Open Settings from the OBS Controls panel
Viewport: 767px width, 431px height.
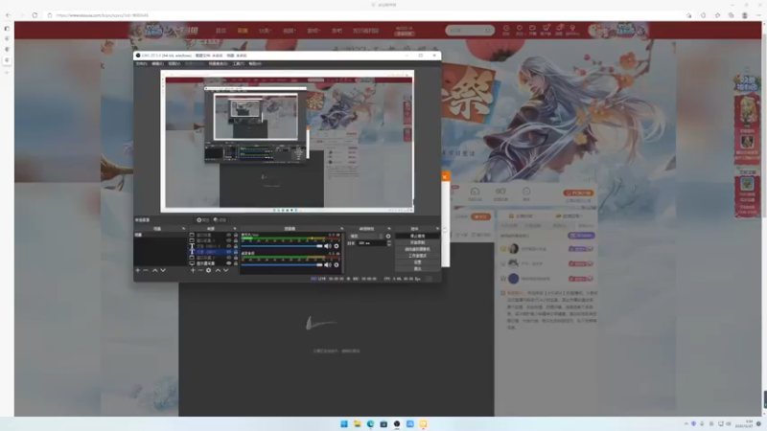point(417,261)
